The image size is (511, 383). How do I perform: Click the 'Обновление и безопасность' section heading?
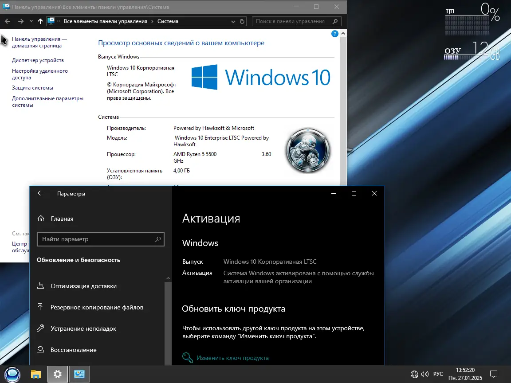[79, 260]
